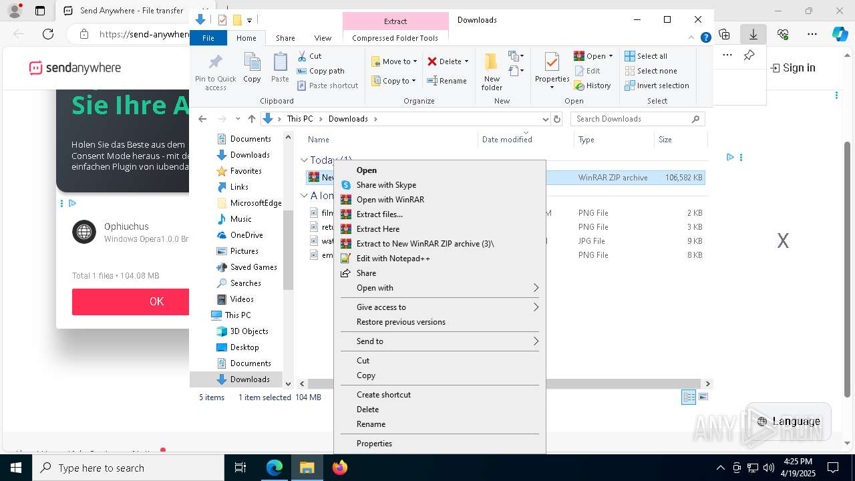Click Paste shortcut in the ribbon

tap(327, 86)
